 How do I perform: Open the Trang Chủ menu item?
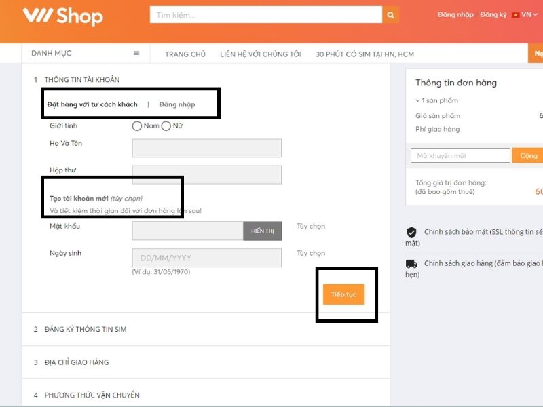click(185, 54)
